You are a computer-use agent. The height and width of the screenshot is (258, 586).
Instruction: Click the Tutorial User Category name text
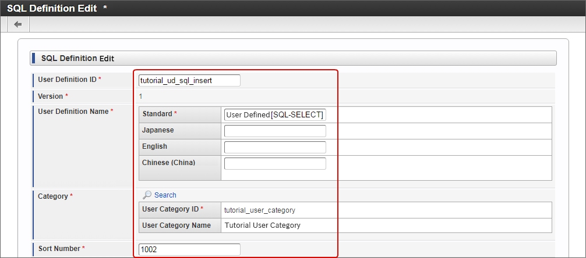pos(262,225)
